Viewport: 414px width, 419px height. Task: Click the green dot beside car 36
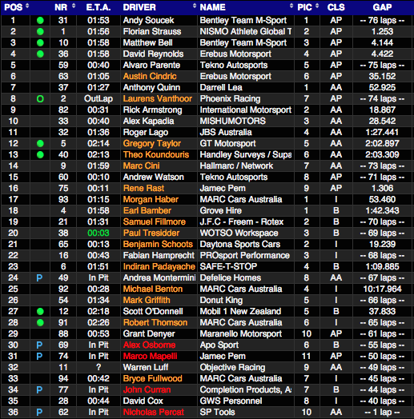click(40, 54)
